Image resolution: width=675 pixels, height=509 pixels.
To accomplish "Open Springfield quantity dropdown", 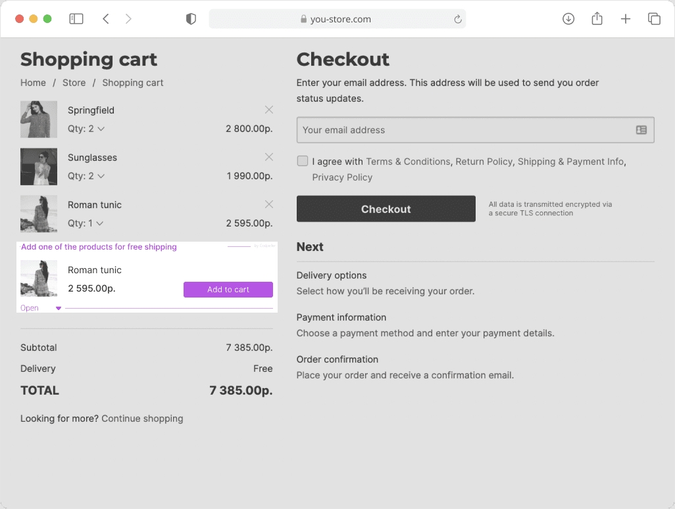I will point(86,129).
